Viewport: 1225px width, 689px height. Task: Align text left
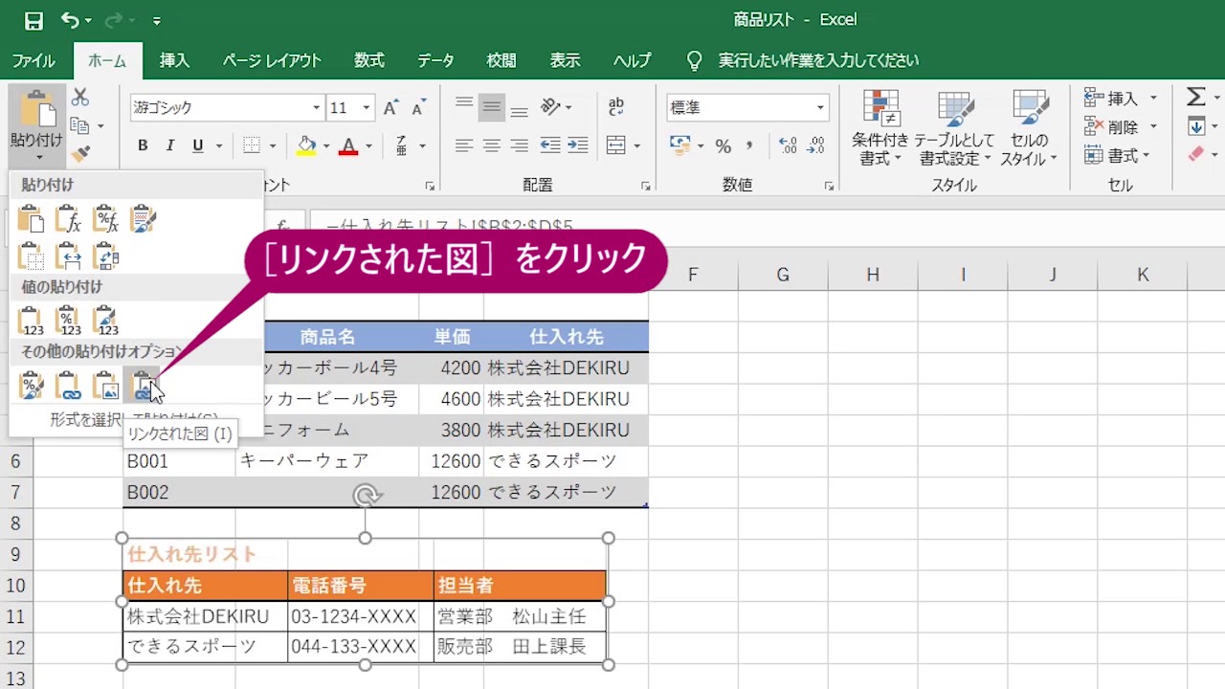[x=464, y=145]
